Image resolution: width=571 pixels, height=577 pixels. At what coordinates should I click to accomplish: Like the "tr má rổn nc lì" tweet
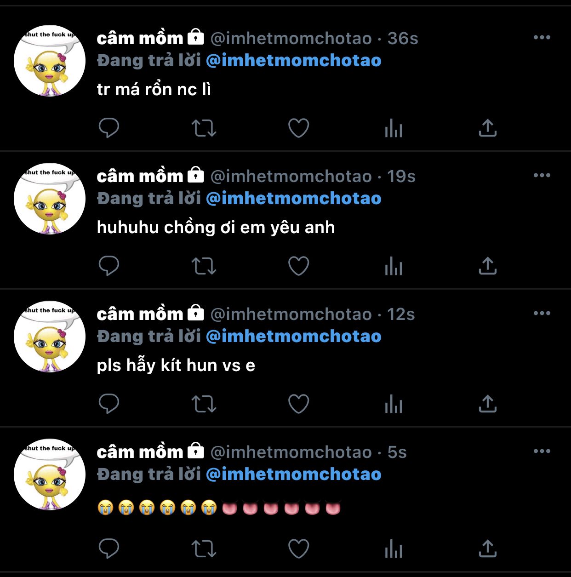[298, 128]
